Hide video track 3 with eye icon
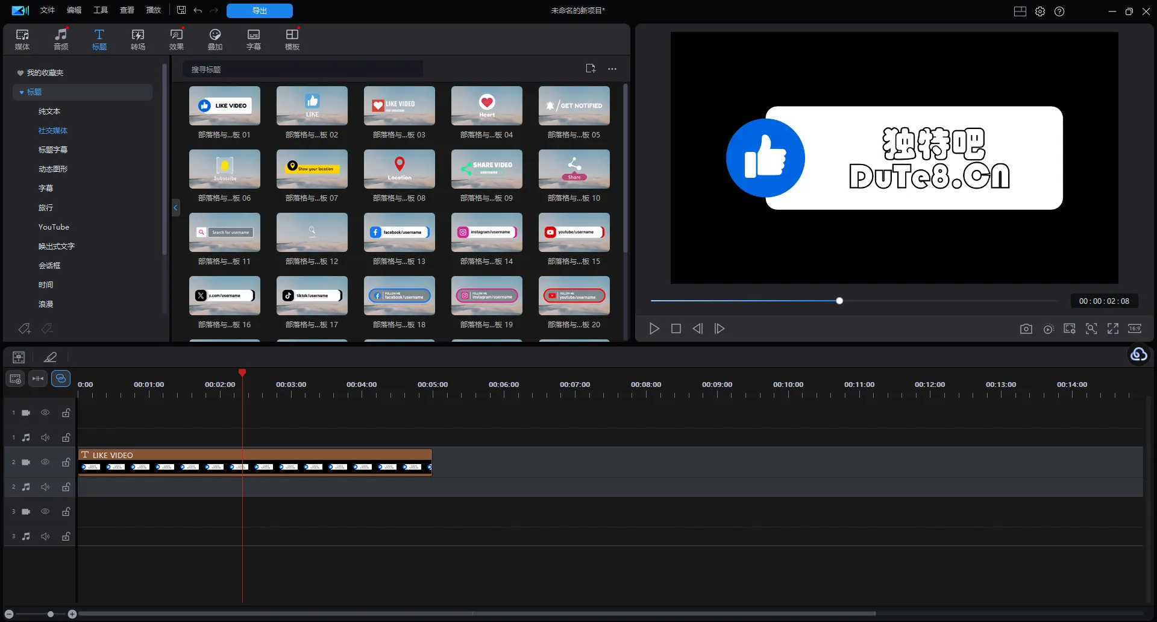Image resolution: width=1157 pixels, height=622 pixels. [45, 512]
